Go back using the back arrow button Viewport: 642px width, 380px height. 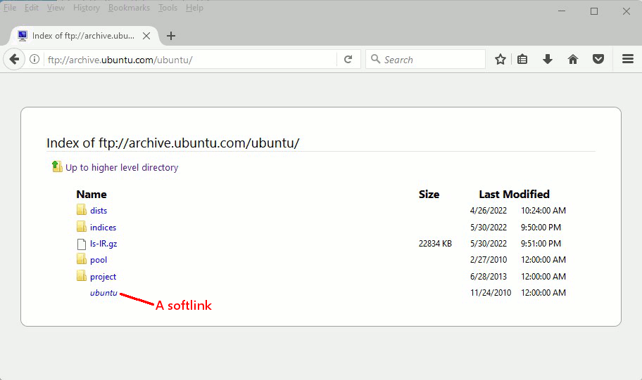click(x=14, y=59)
